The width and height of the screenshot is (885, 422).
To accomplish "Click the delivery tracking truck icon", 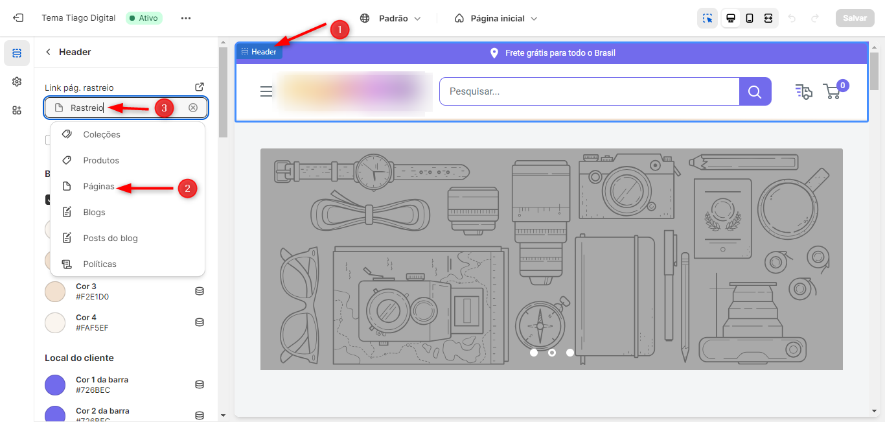I will (803, 91).
